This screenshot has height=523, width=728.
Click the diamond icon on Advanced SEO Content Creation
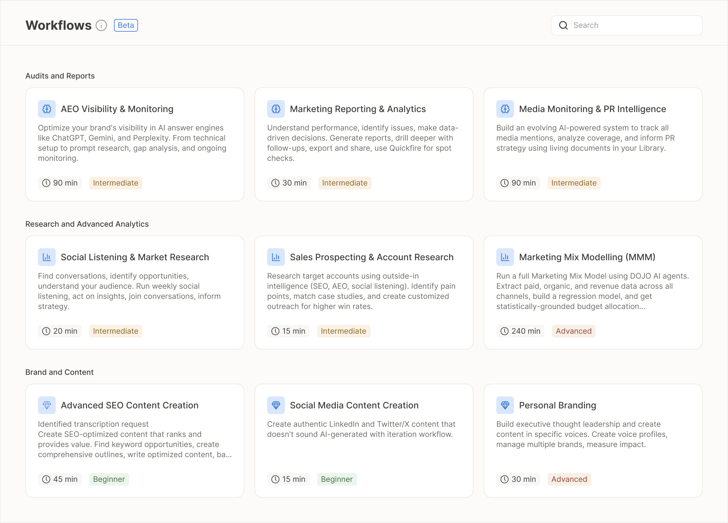[x=47, y=405]
